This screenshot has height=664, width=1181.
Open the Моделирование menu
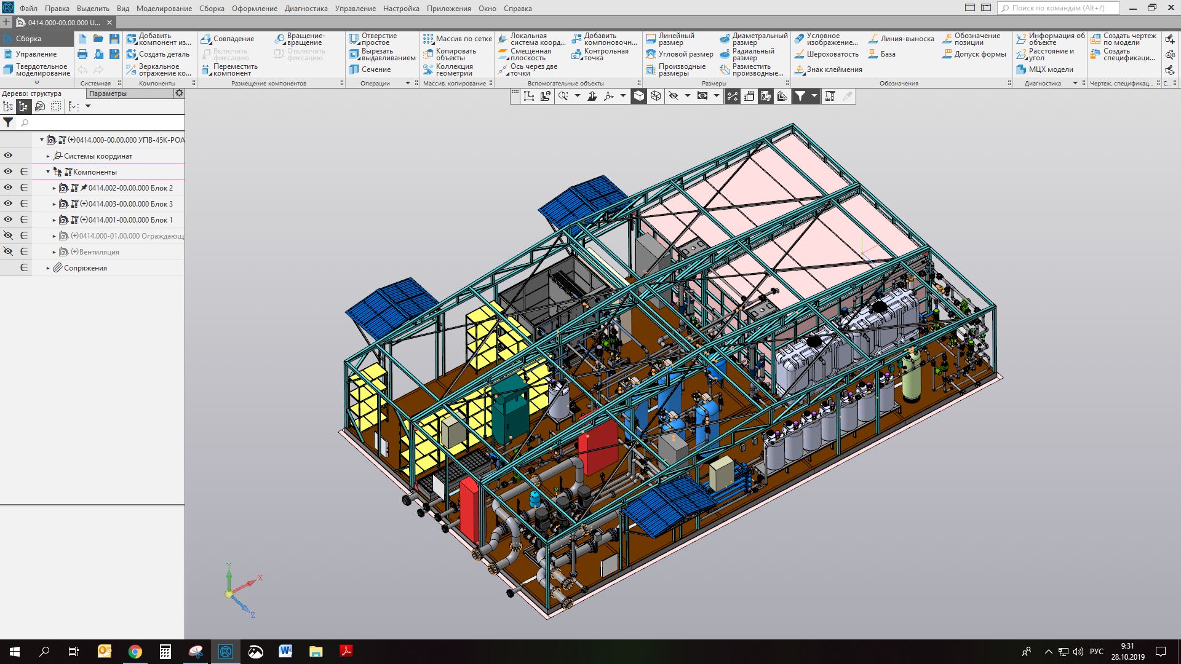point(164,9)
